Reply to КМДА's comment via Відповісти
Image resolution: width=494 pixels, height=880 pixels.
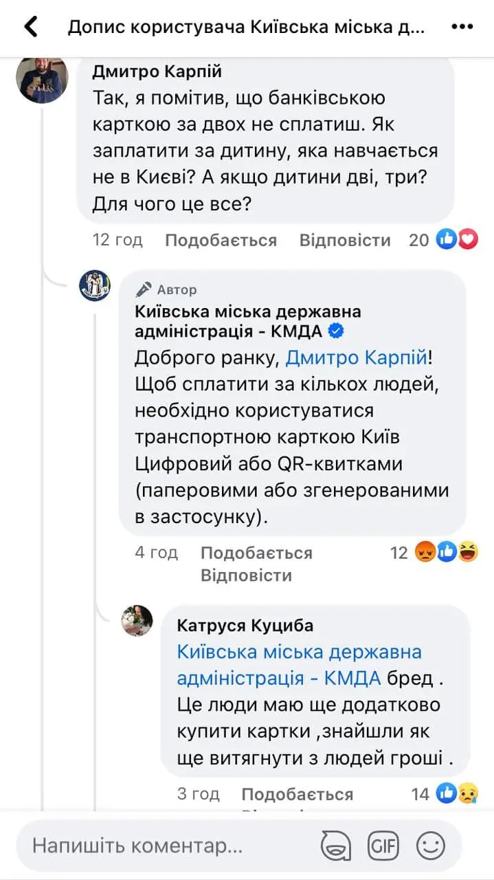click(246, 575)
